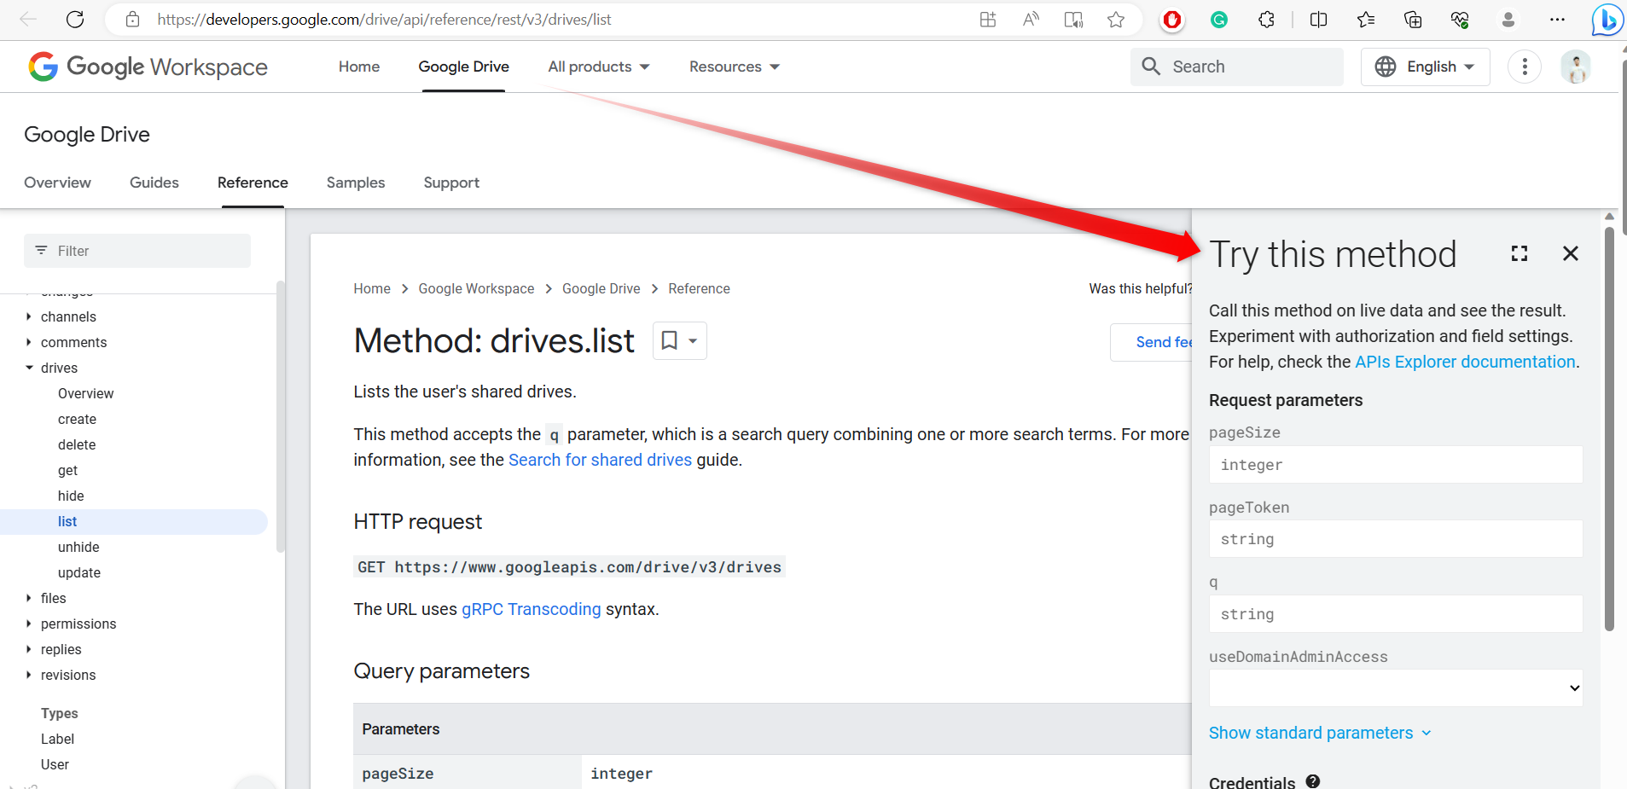Open browser Settings and more menu
The height and width of the screenshot is (789, 1627).
(x=1557, y=20)
